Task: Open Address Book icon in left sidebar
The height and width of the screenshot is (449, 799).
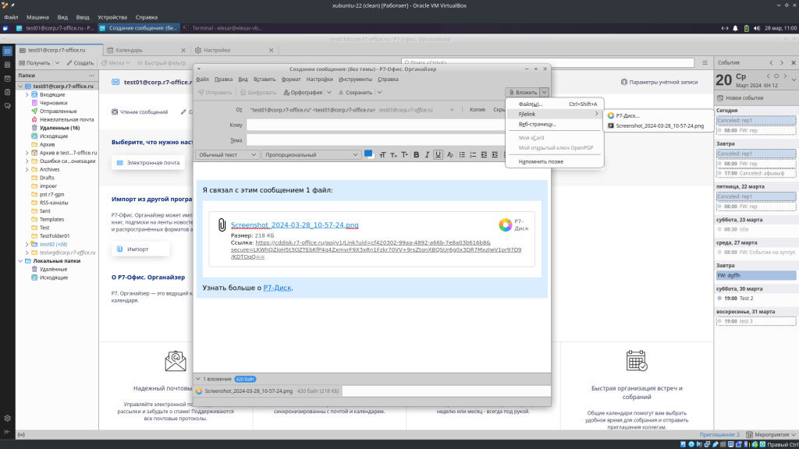Action: click(7, 65)
